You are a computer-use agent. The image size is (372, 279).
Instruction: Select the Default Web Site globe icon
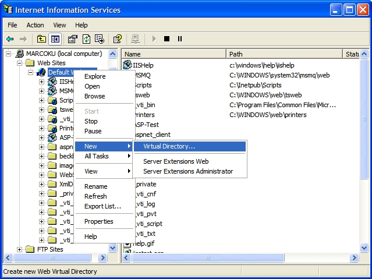coord(41,72)
